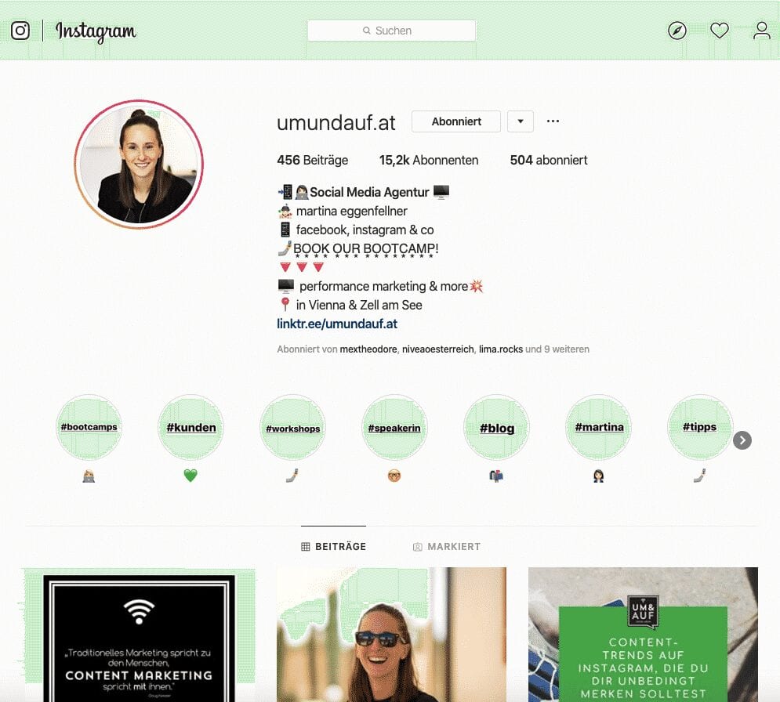View the #blog story highlight
This screenshot has height=702, width=780.
496,427
